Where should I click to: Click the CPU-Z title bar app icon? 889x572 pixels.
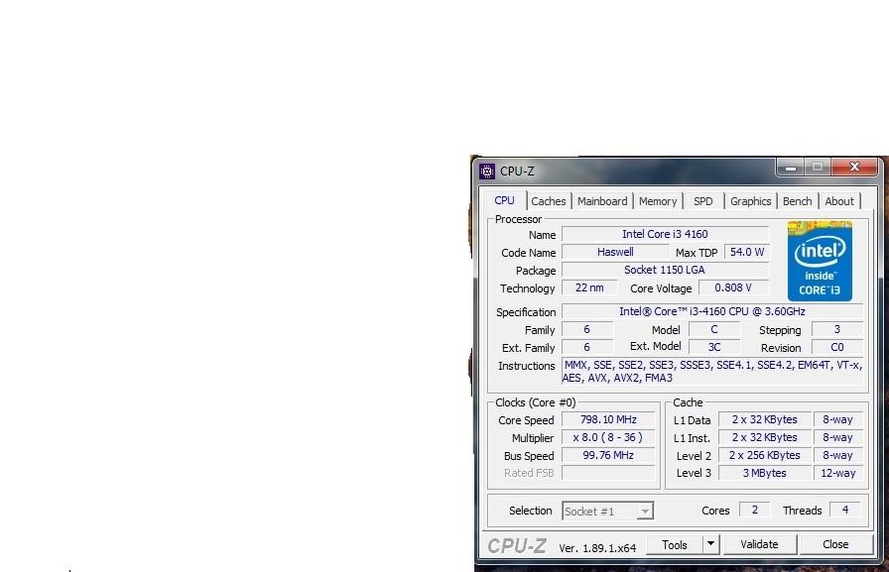(486, 172)
